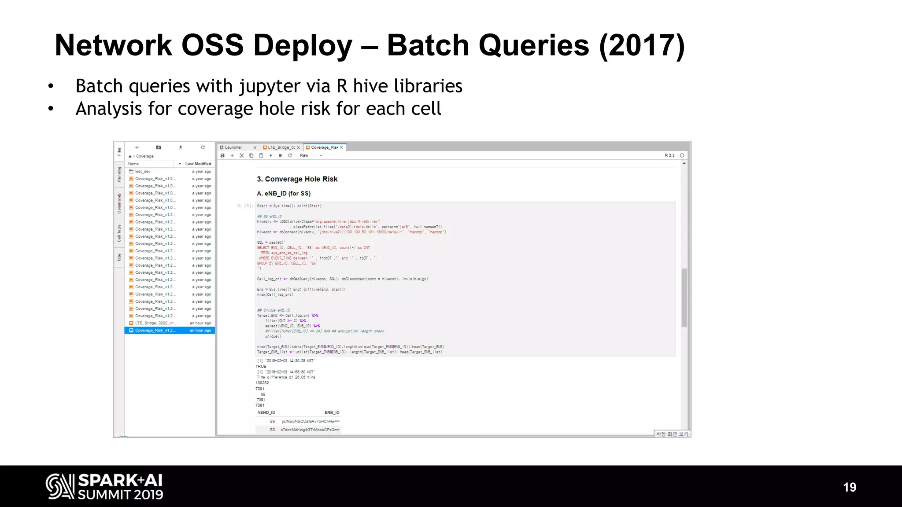Copy the selected cell
The width and height of the screenshot is (902, 507).
251,155
